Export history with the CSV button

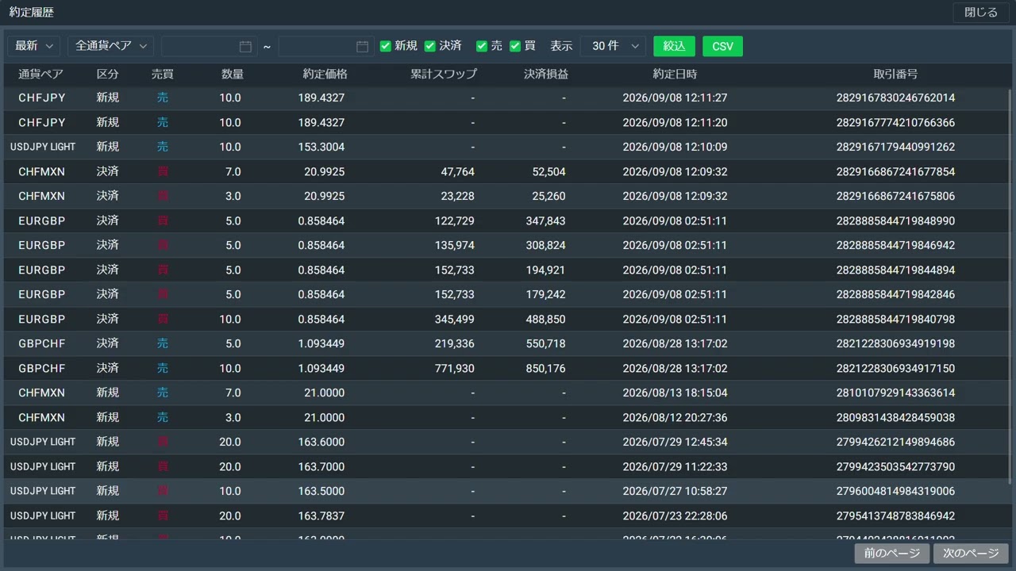tap(722, 46)
